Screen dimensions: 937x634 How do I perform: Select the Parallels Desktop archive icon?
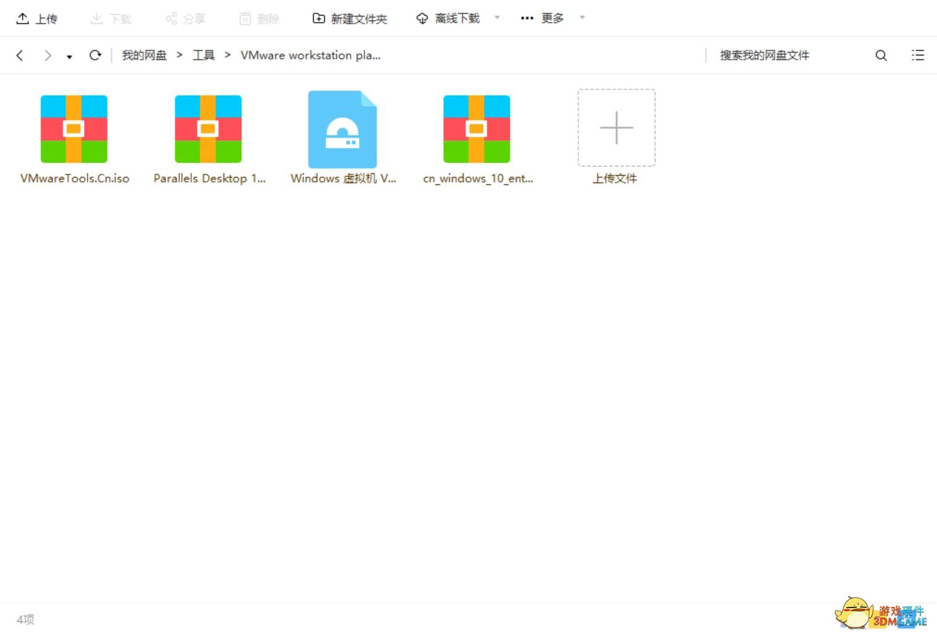(208, 129)
